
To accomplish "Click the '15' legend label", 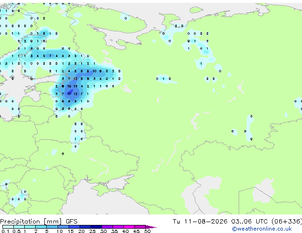I will coord(70,231).
